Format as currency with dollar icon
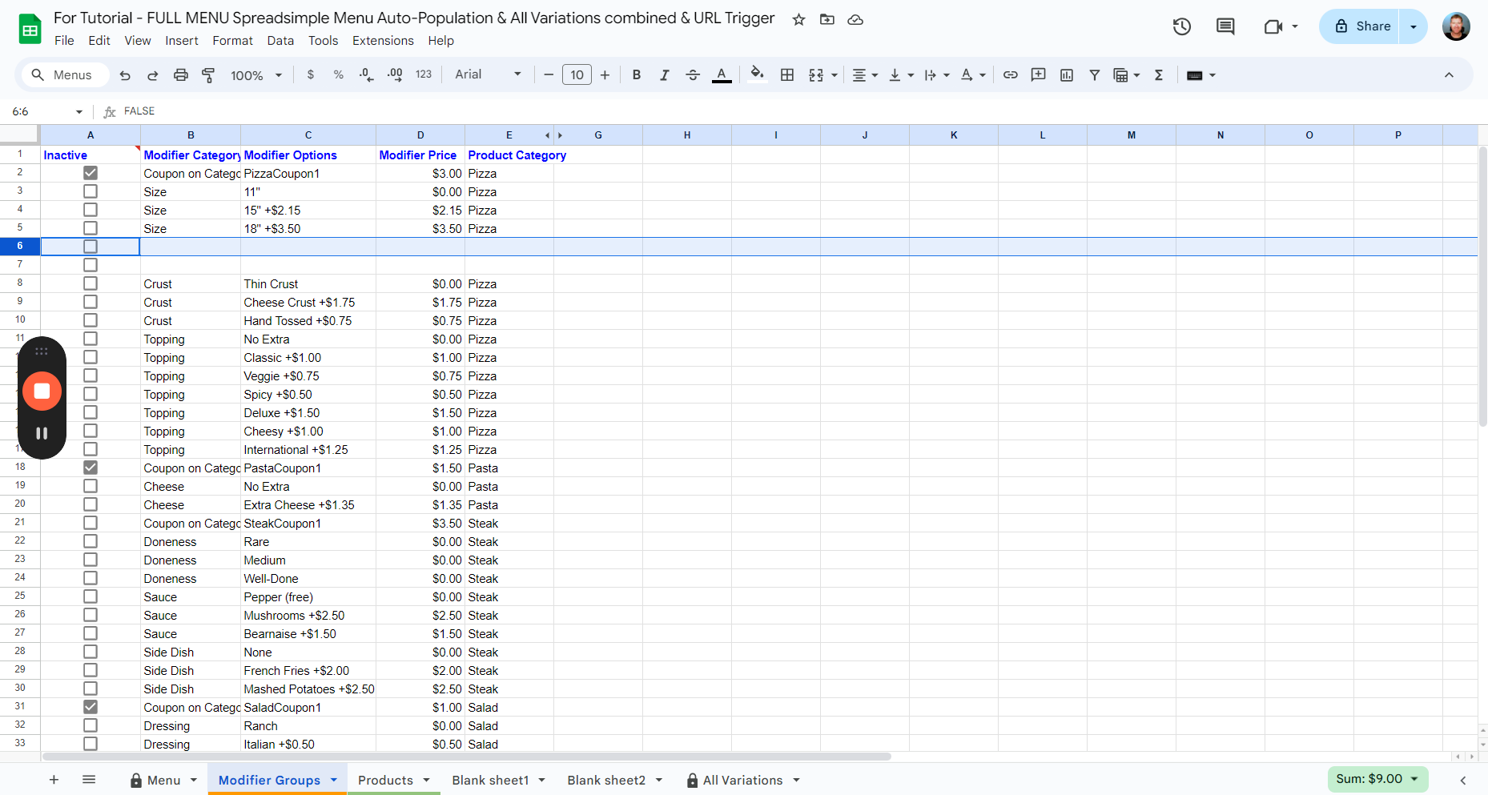This screenshot has height=795, width=1488. [x=311, y=74]
